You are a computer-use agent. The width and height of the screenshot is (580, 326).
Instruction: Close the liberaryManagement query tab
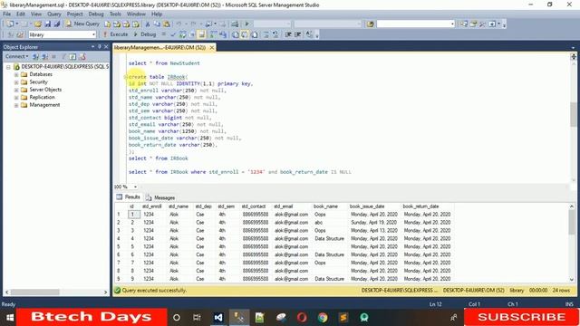[x=212, y=48]
